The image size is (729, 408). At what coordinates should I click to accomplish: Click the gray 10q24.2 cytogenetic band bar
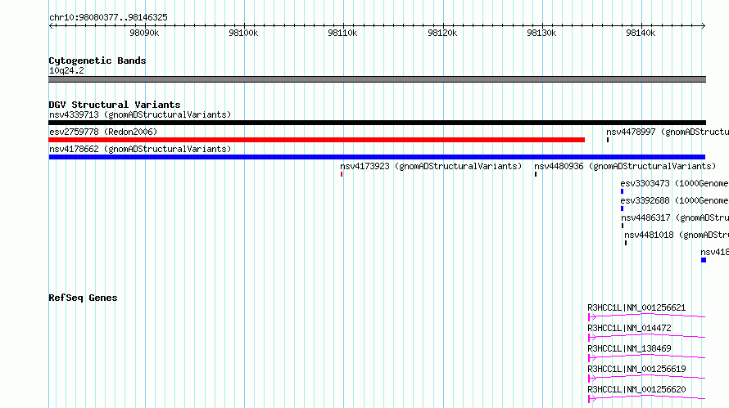[x=377, y=79]
